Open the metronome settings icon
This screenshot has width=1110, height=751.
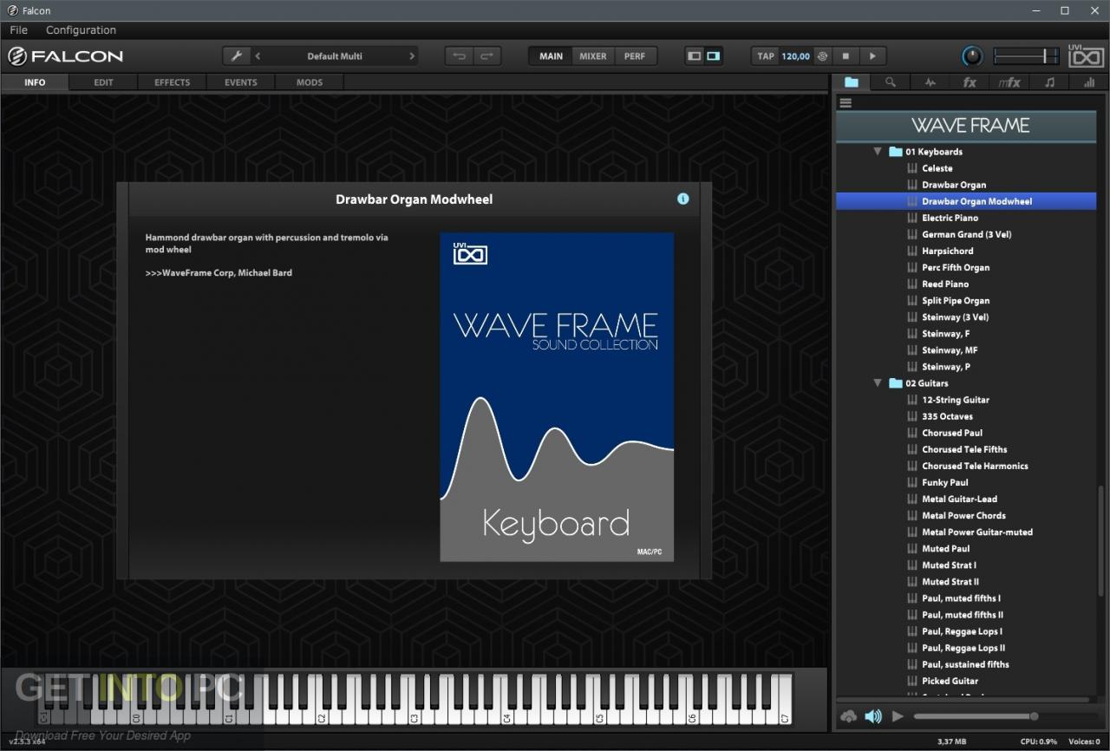click(x=821, y=56)
